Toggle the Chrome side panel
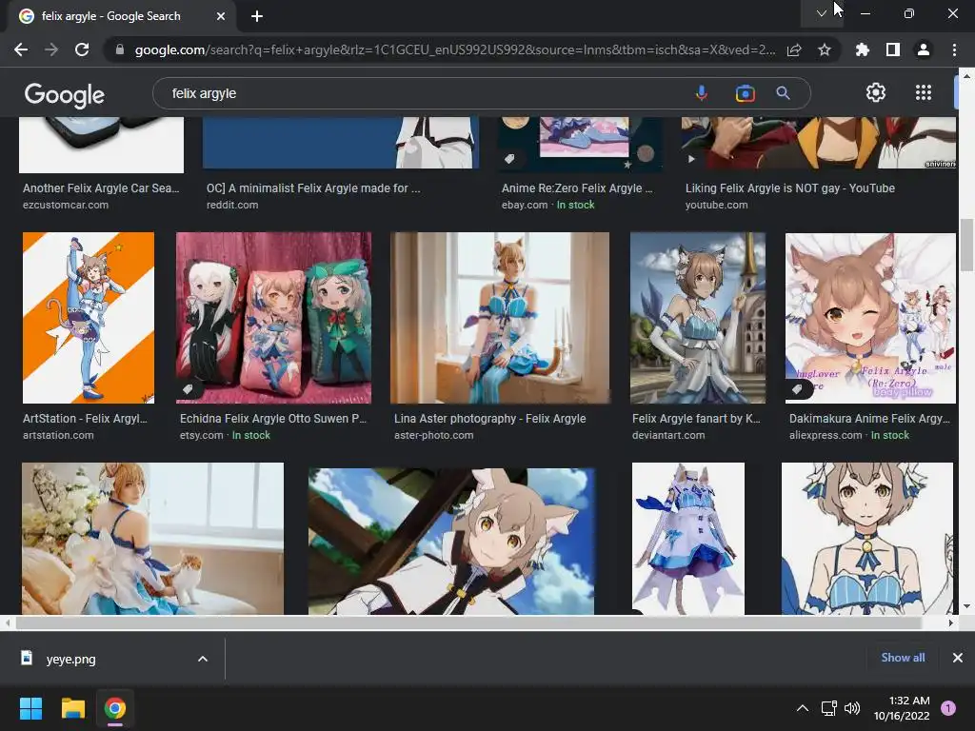The image size is (975, 731). [x=893, y=49]
